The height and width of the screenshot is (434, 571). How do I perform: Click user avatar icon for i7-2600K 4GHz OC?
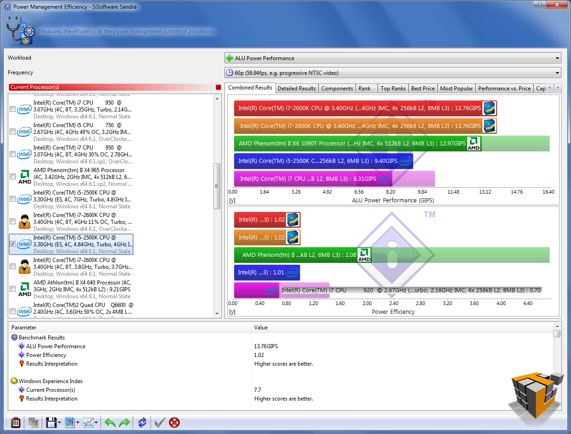coord(24,222)
